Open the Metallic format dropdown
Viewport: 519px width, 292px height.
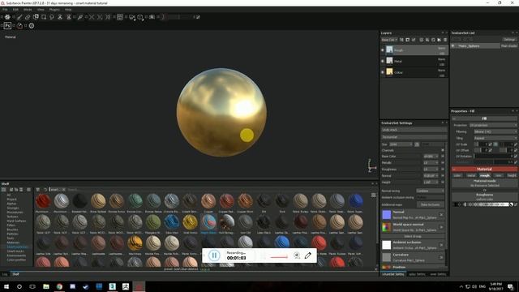tap(431, 162)
